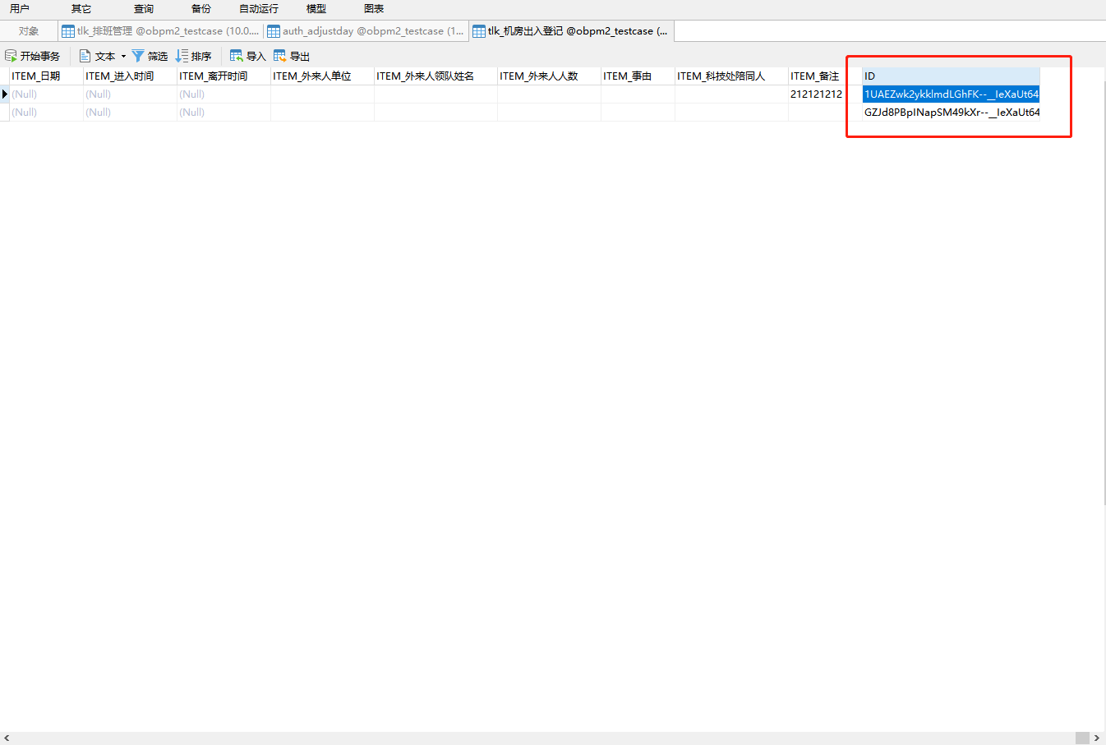Click the ID column header
Image resolution: width=1106 pixels, height=745 pixels.
tap(951, 76)
